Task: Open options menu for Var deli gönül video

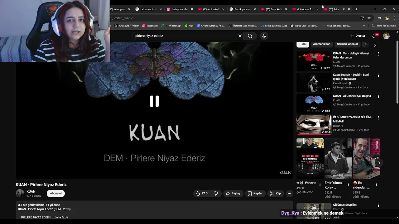Action: click(x=378, y=54)
